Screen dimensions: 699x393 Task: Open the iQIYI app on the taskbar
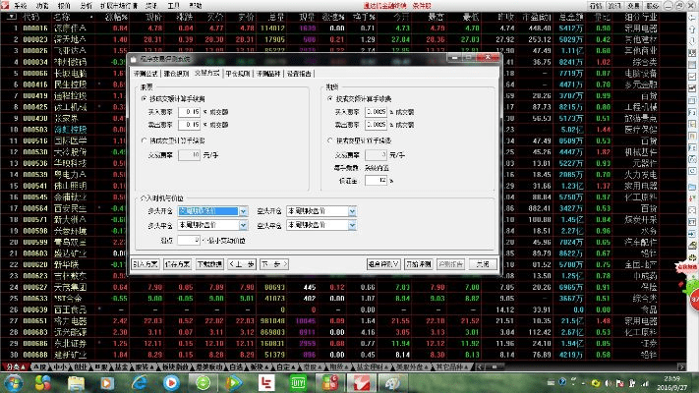[298, 383]
